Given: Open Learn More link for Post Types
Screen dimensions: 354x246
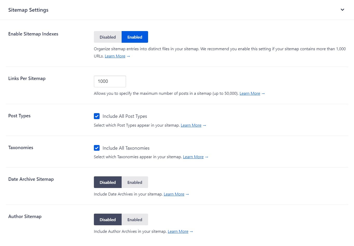Looking at the screenshot, I should coord(191,125).
